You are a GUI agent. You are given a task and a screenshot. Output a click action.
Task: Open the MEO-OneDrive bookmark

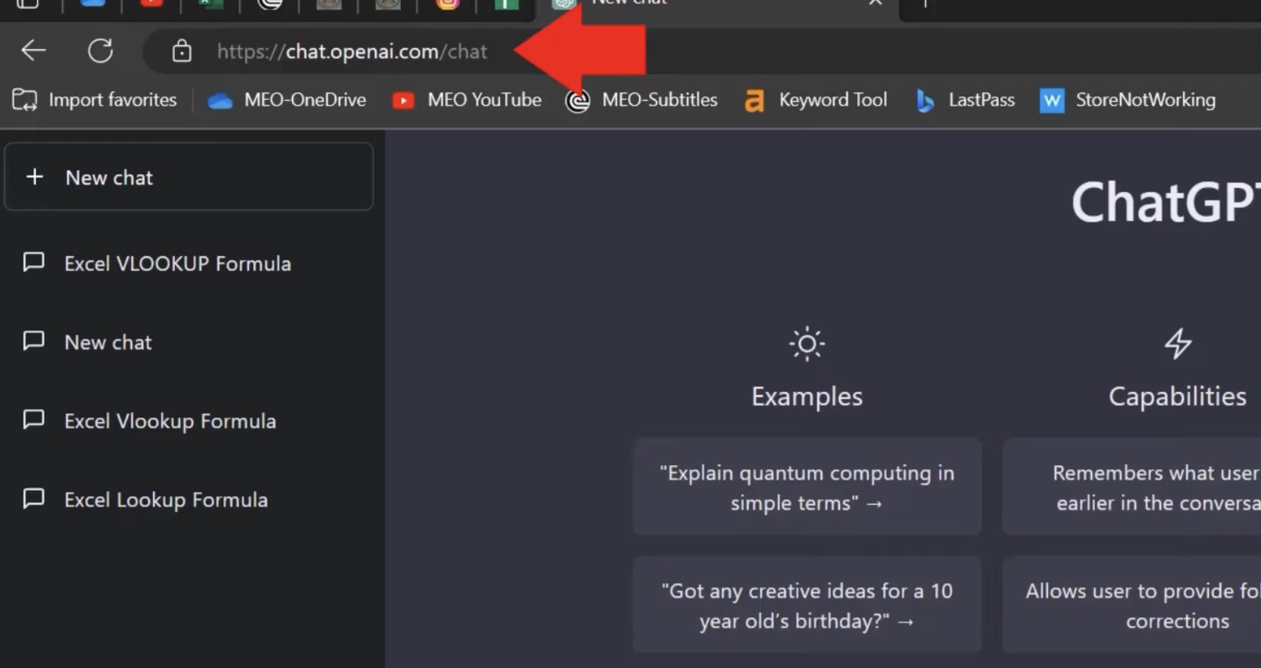point(286,100)
